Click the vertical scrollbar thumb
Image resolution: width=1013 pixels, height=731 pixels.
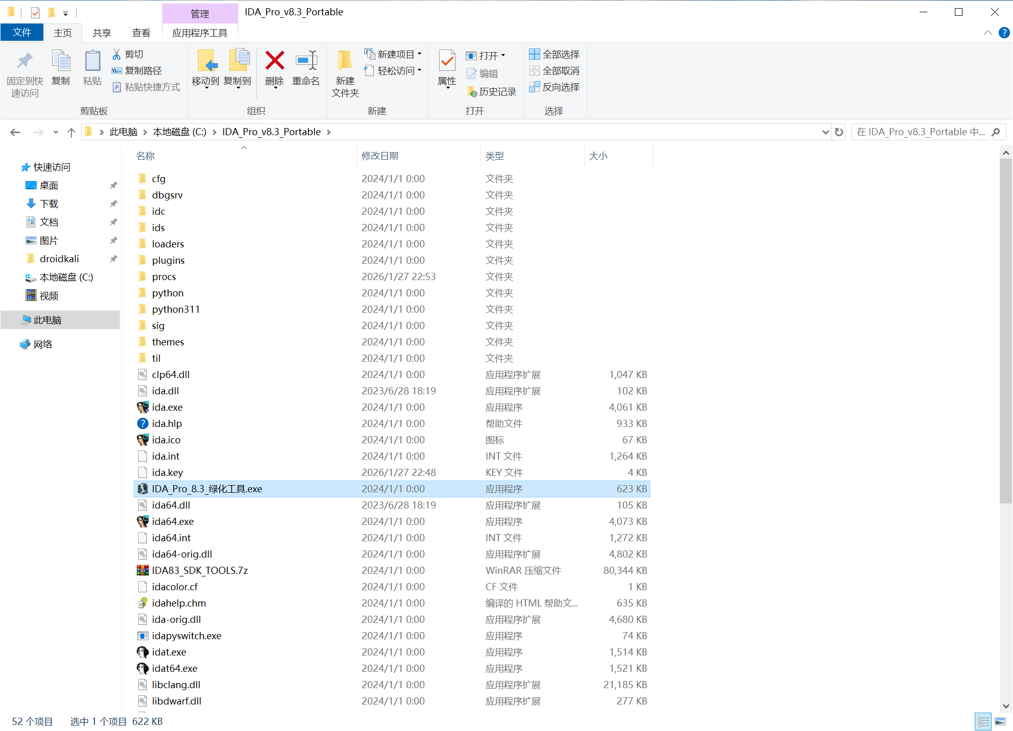(x=1005, y=332)
